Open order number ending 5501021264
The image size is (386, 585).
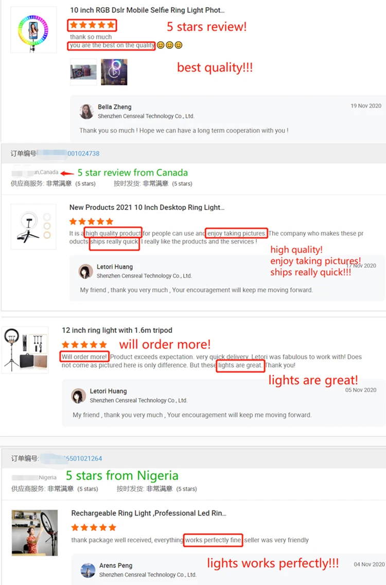click(x=83, y=458)
